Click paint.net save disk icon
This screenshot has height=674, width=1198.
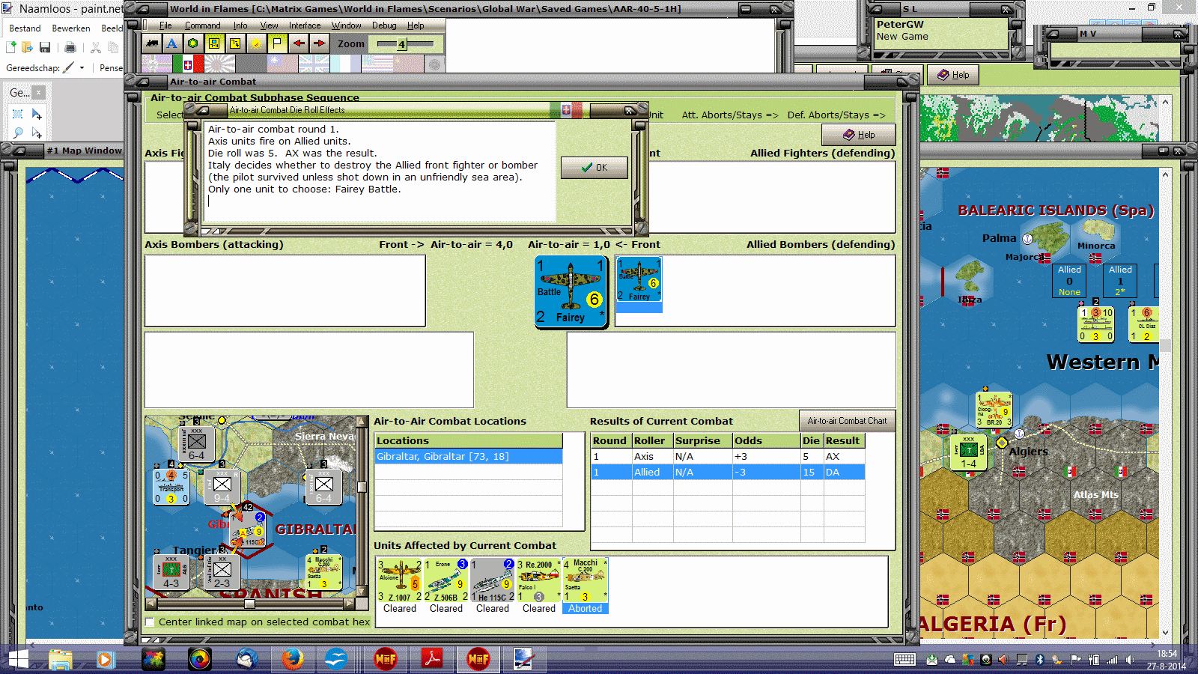point(45,47)
